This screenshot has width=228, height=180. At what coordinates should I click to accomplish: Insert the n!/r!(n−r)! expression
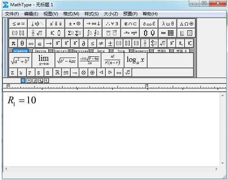(x=112, y=60)
